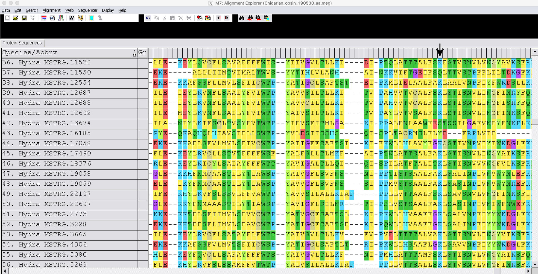This screenshot has height=274, width=538.
Task: Save the alignment session
Action: pos(24,18)
